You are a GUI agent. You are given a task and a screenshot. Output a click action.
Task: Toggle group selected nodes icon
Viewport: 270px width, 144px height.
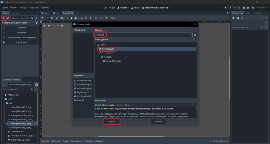click(100, 18)
